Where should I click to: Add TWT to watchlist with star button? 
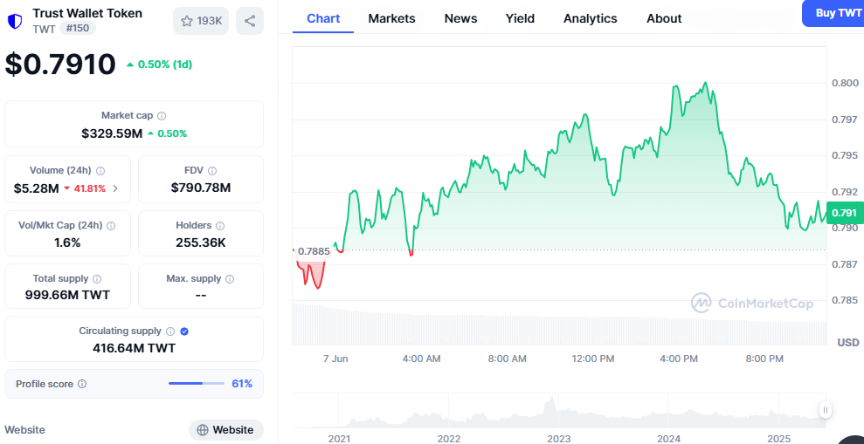coord(201,21)
